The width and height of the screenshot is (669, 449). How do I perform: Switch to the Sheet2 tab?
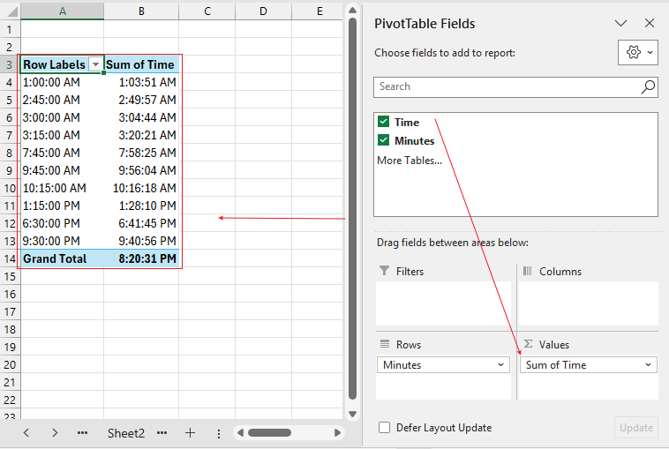(125, 433)
